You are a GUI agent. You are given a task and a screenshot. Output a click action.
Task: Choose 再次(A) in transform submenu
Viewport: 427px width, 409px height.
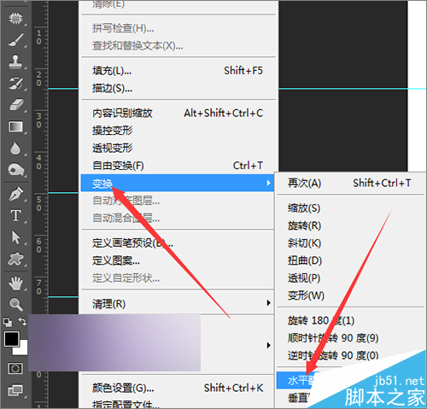(x=350, y=183)
